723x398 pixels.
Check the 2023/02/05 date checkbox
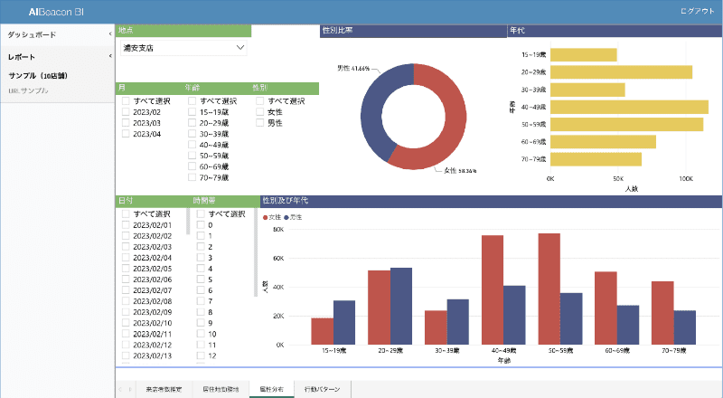tap(126, 269)
